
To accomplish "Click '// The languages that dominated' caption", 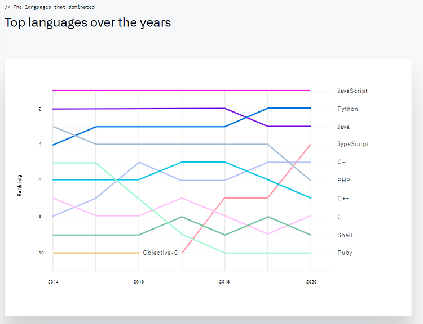I will [50, 7].
